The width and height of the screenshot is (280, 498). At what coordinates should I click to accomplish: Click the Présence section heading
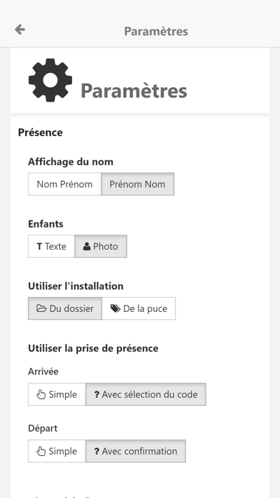pos(40,132)
